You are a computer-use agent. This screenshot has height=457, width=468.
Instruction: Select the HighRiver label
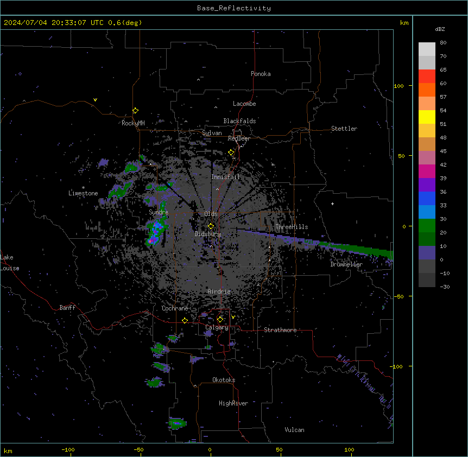233,403
